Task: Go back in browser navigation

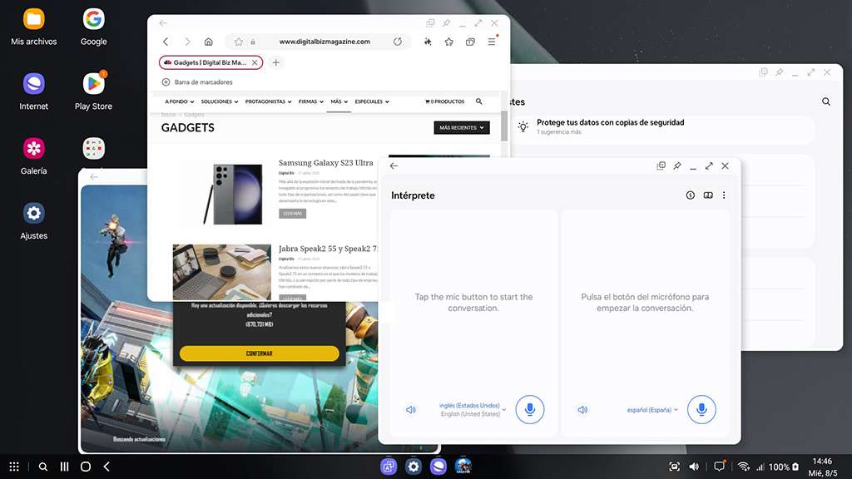Action: [x=166, y=42]
